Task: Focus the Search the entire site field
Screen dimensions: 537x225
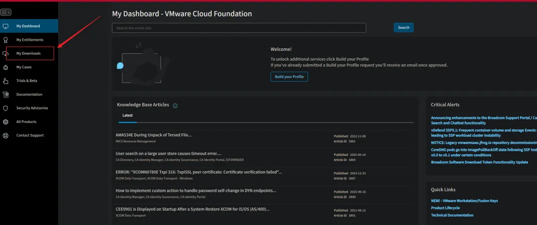Action: pos(239,28)
